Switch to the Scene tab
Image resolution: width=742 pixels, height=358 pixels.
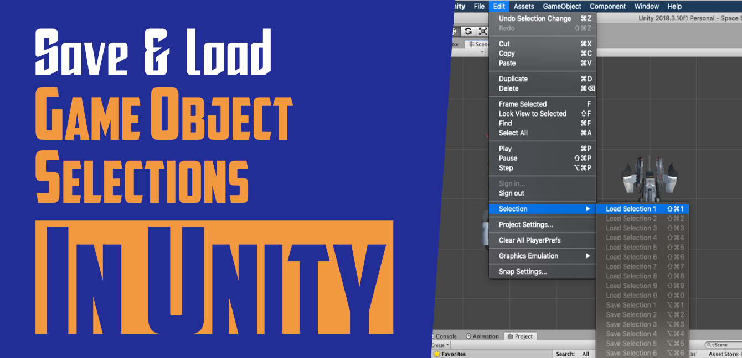click(477, 44)
